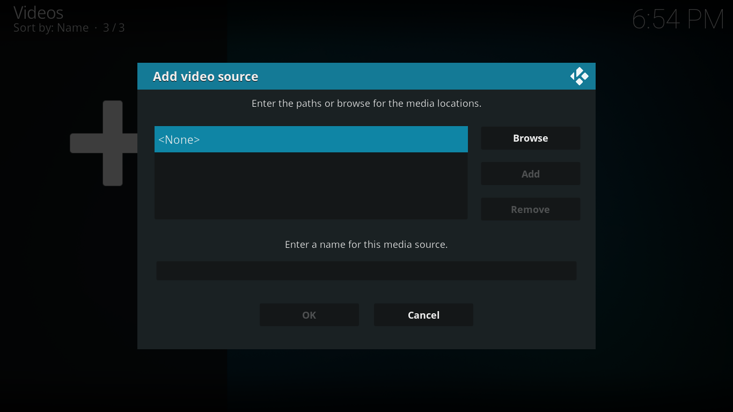Click the Add path button
Screen dimensions: 733x412
point(530,174)
